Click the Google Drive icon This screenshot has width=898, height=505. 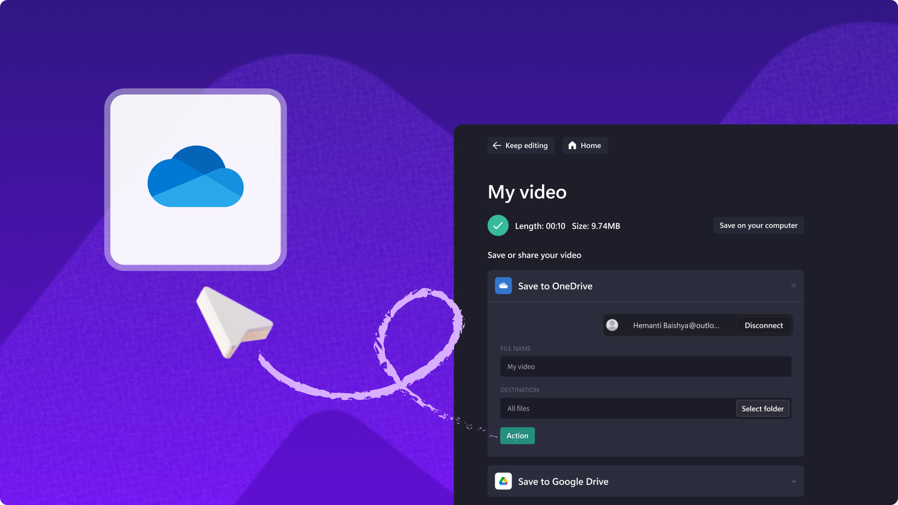[x=503, y=481]
